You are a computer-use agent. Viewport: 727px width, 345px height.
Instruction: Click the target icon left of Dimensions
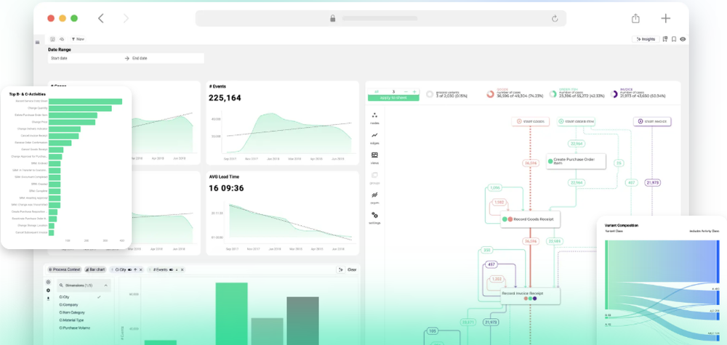[x=48, y=282]
